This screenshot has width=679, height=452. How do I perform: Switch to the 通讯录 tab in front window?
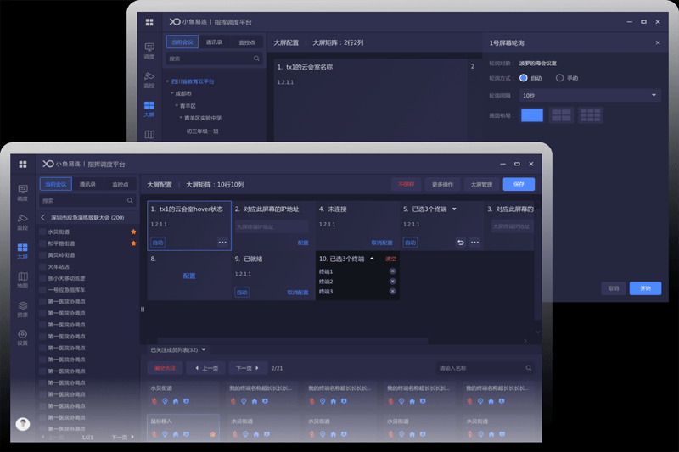pos(87,184)
